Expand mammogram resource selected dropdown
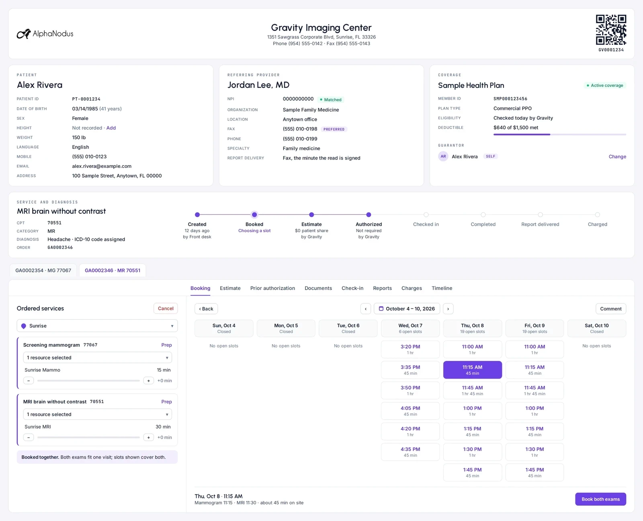The width and height of the screenshot is (643, 521). (x=97, y=358)
